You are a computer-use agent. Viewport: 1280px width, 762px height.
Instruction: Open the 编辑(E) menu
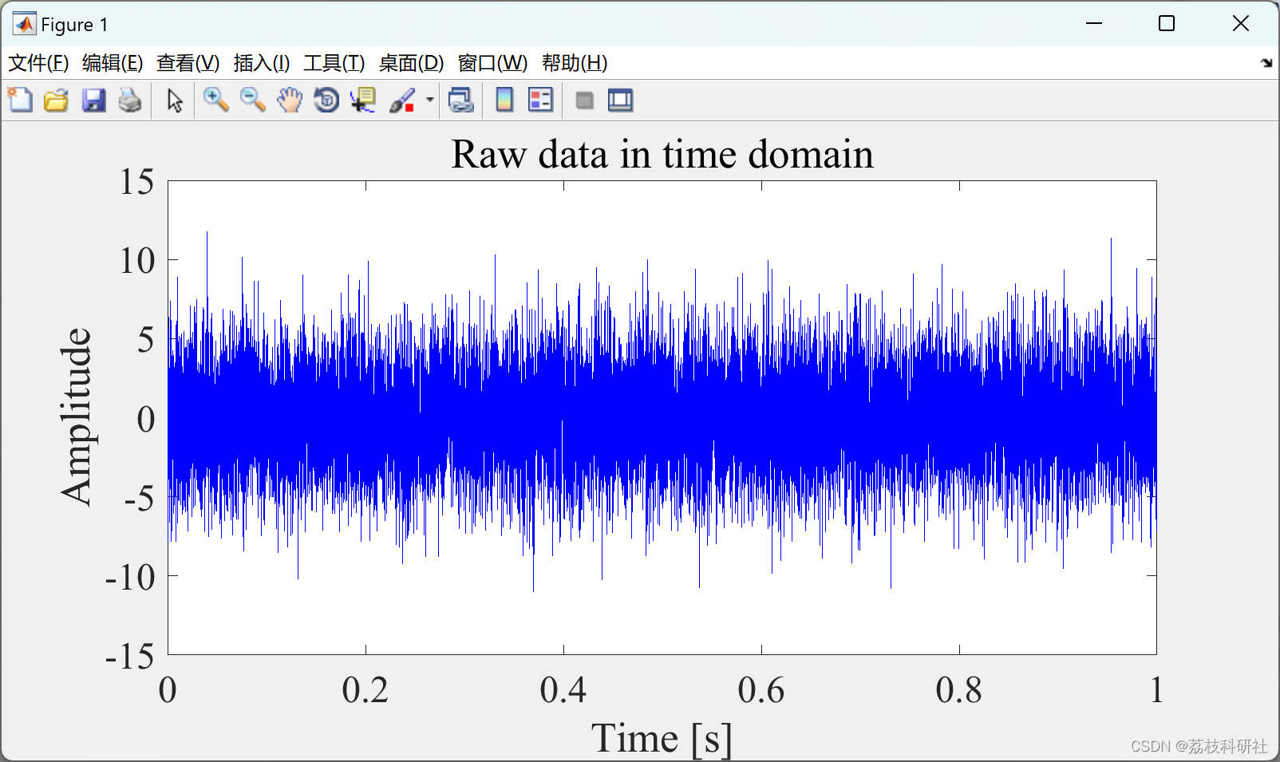click(x=113, y=63)
